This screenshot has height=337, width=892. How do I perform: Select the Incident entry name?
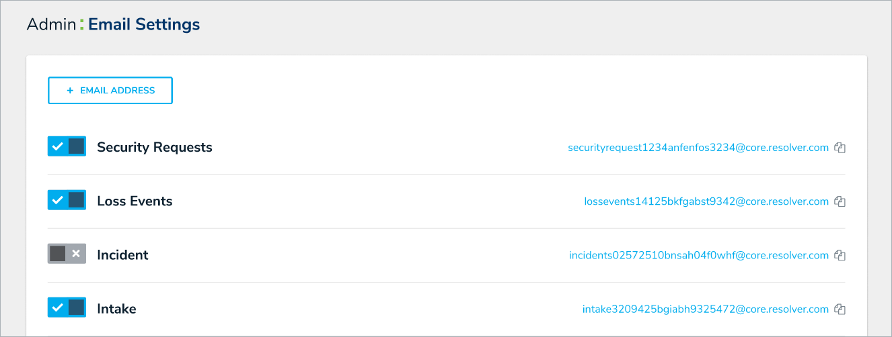point(122,255)
